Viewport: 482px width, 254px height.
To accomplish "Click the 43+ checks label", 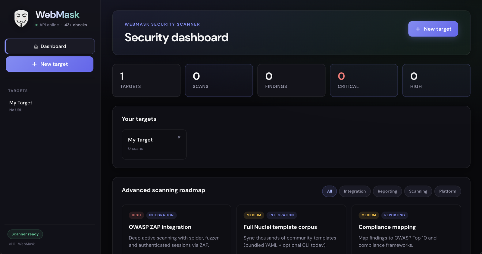I will click(76, 25).
